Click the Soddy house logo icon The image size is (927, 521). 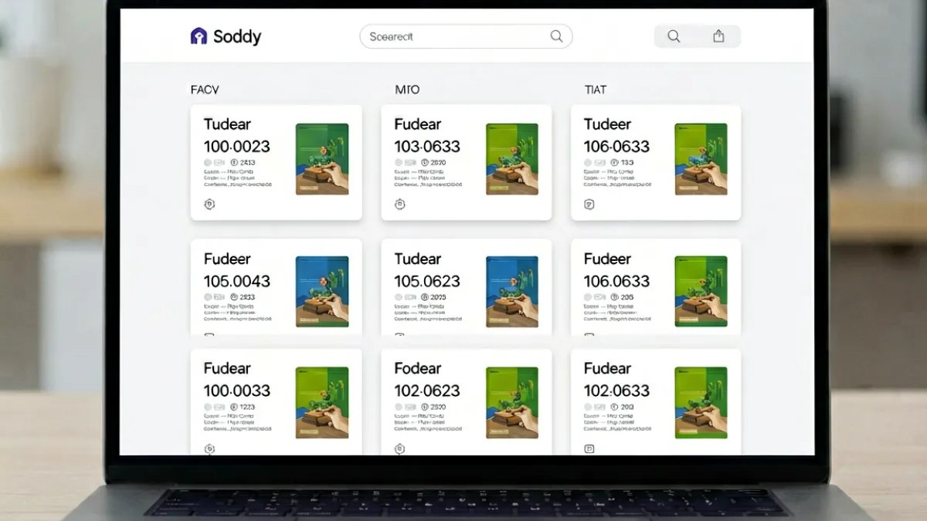click(x=199, y=36)
